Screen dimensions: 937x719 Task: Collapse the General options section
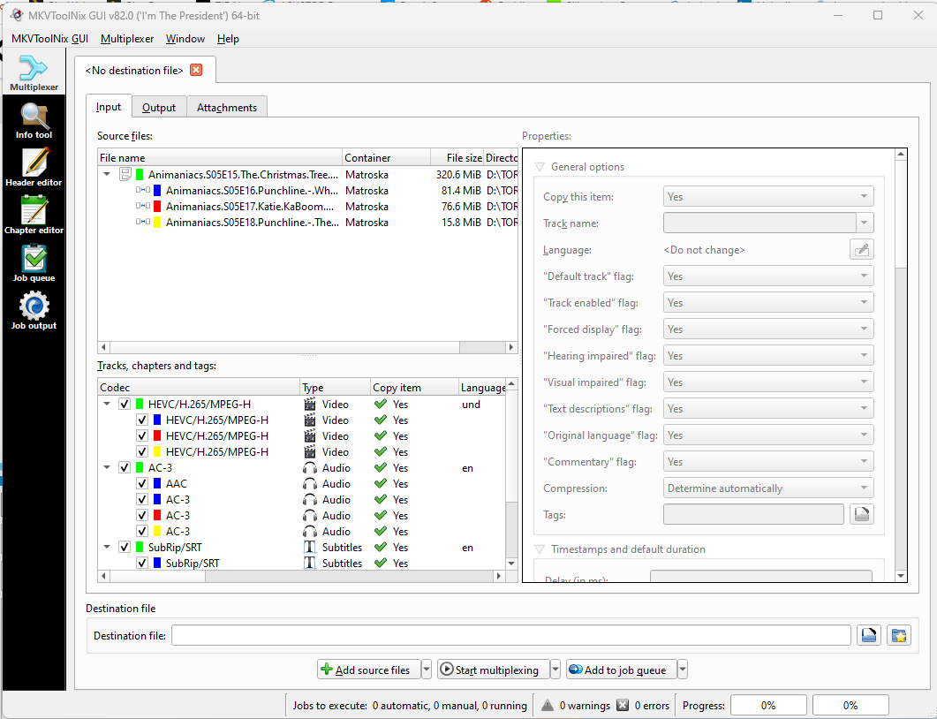point(540,167)
